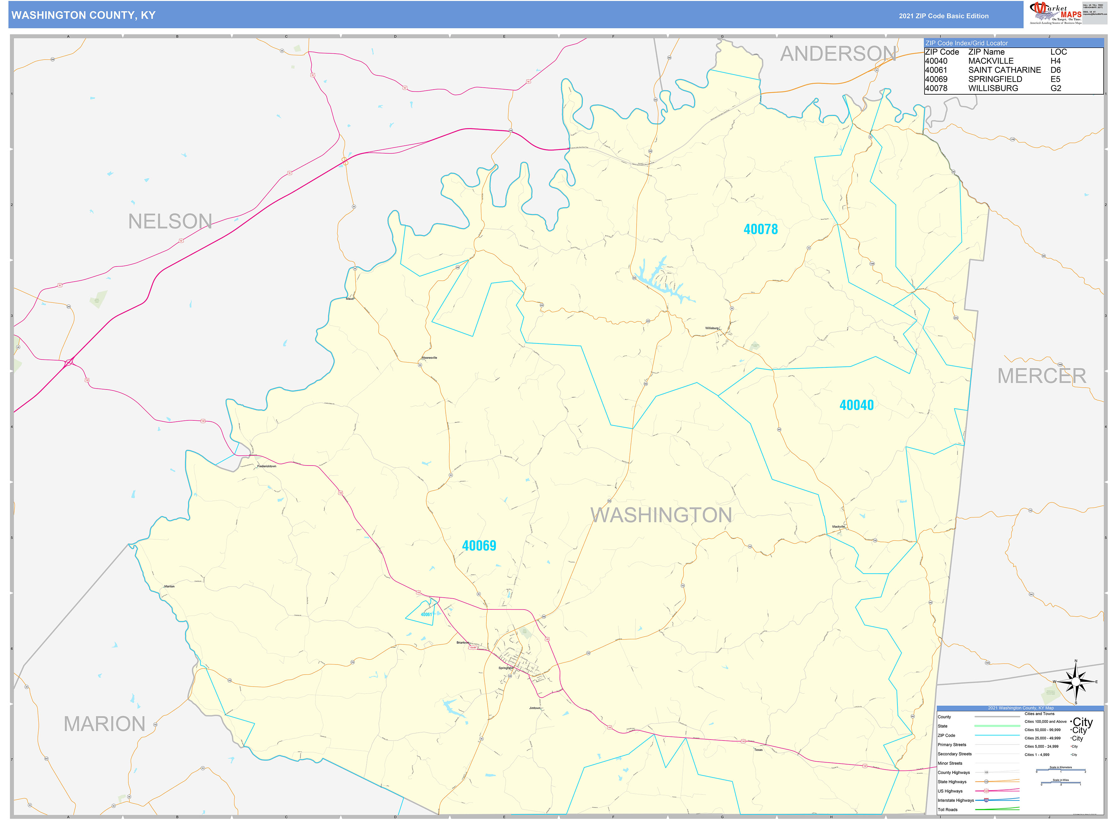Click the mapsales@MarketMAPS.com email text
This screenshot has height=820, width=1117.
[1095, 15]
